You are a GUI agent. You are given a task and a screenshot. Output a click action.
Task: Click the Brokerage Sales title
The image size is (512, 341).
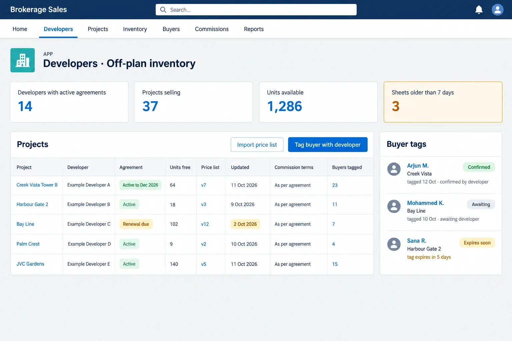click(x=39, y=10)
